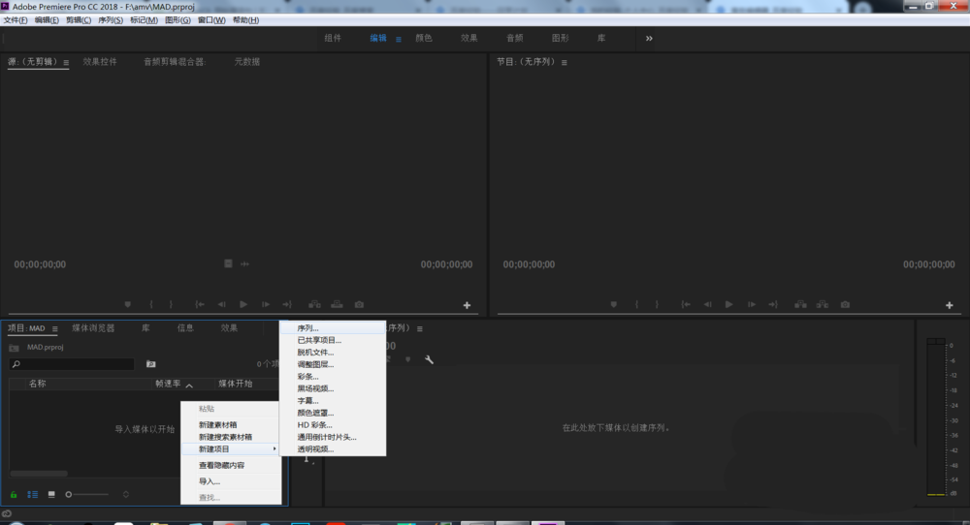The height and width of the screenshot is (525, 970).
Task: Select 序列... from the submenu
Action: coord(333,328)
